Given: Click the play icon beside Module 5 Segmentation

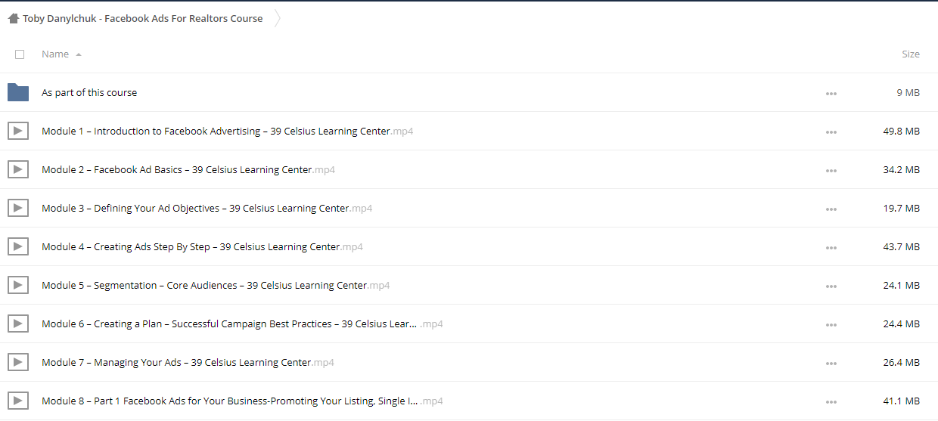Looking at the screenshot, I should pos(18,285).
